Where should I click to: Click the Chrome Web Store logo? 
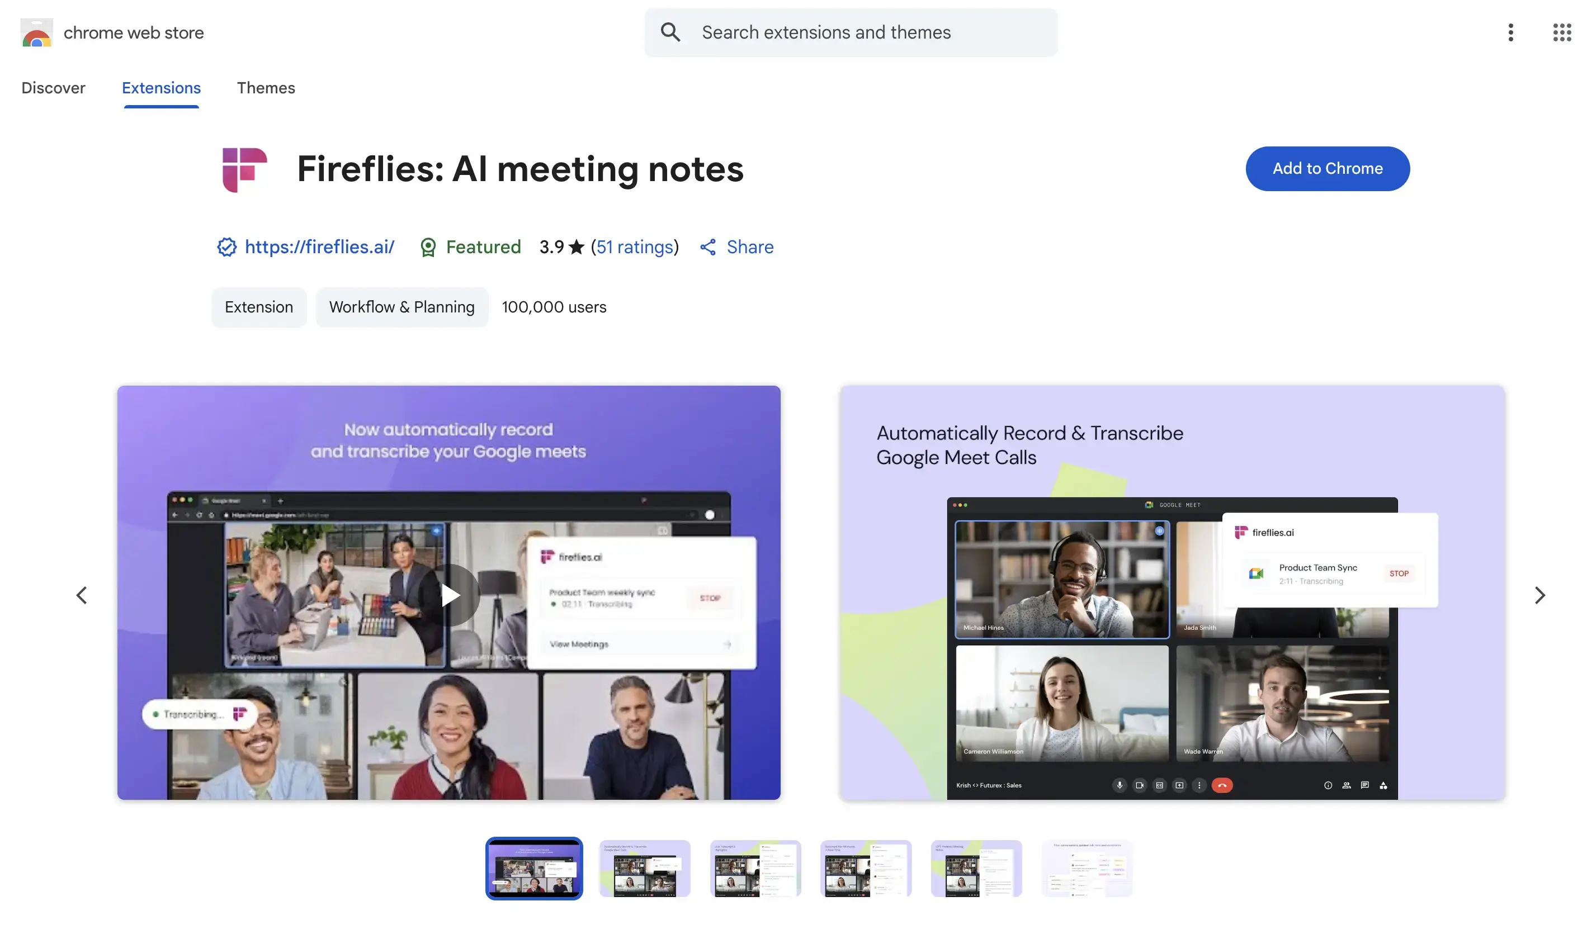37,32
